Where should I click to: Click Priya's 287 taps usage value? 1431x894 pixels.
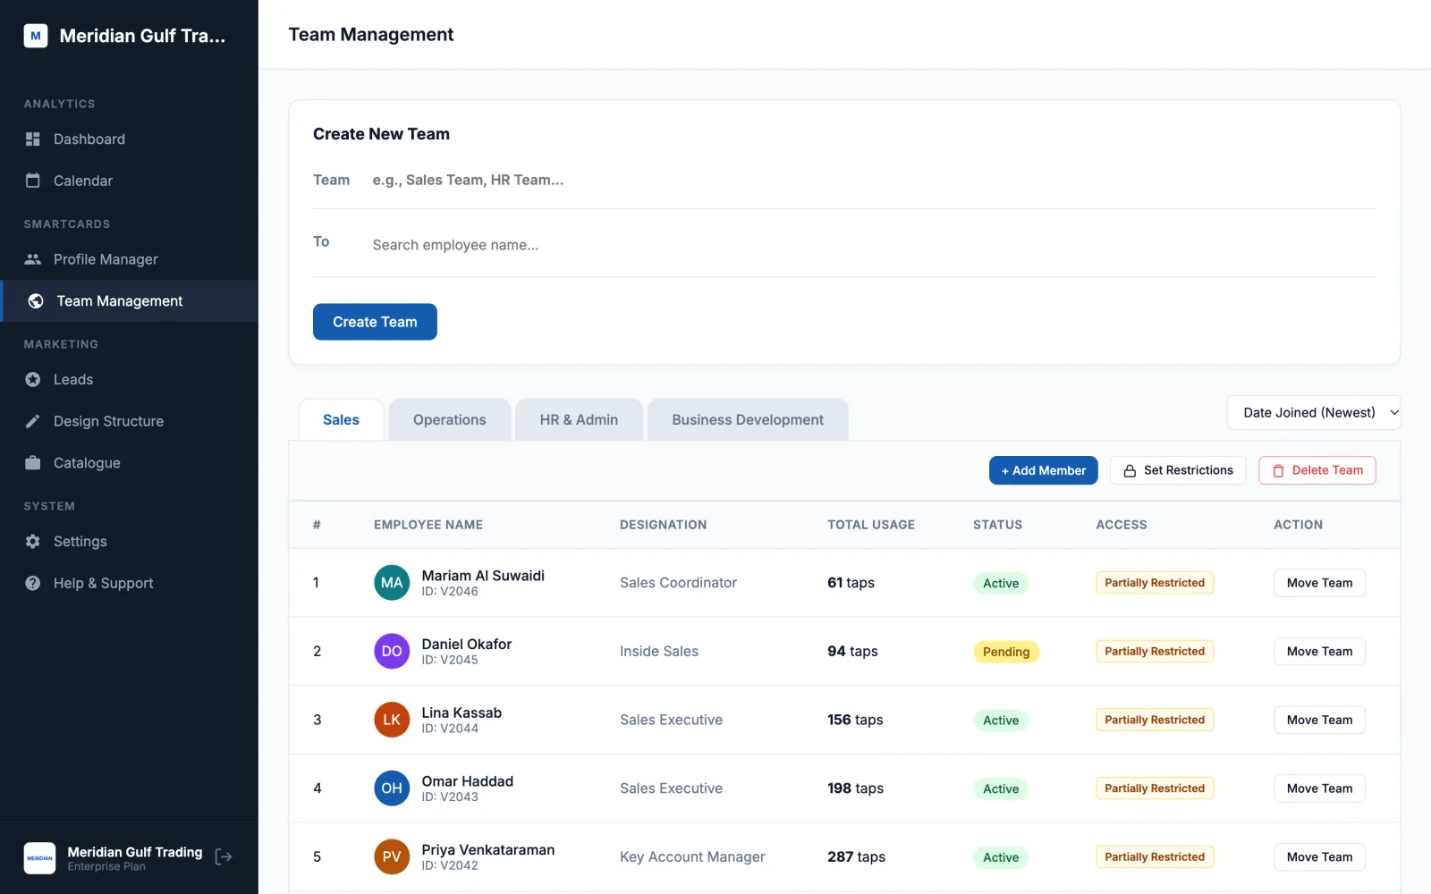(856, 857)
